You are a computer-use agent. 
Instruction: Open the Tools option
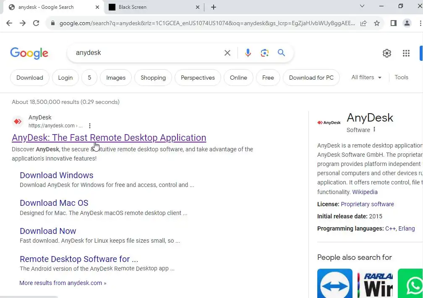tap(401, 77)
